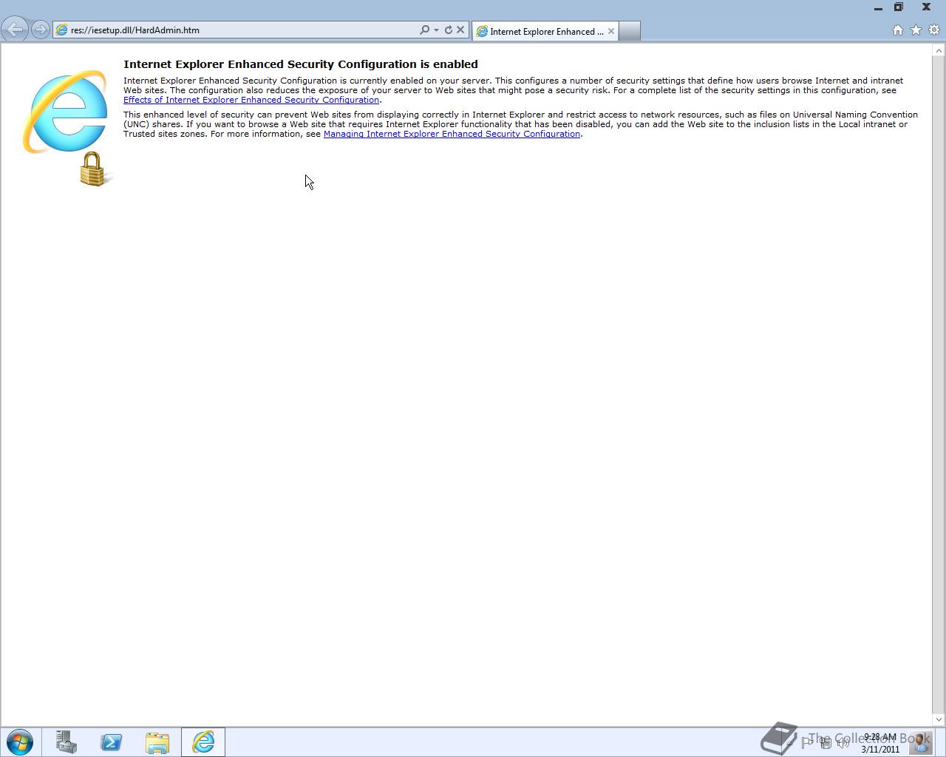Open Favorites with the star icon

(916, 30)
